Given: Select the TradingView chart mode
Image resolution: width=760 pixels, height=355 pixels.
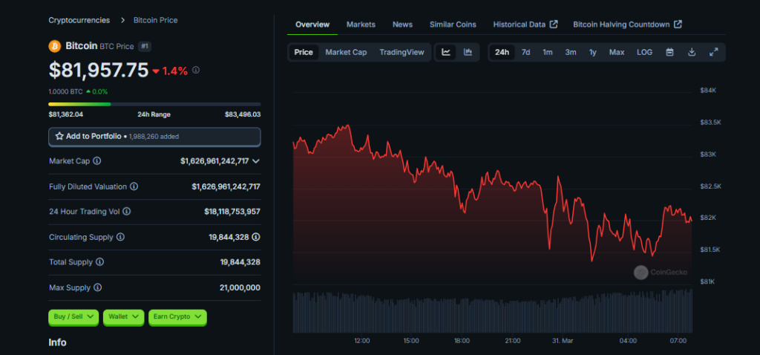Looking at the screenshot, I should pos(402,53).
